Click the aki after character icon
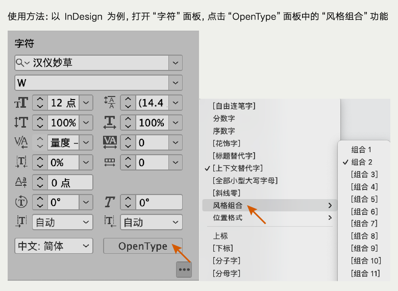398x291 pixels. point(110,221)
